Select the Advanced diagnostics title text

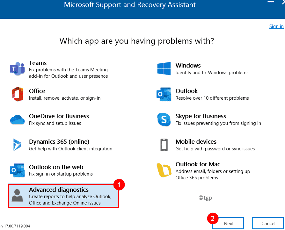point(59,190)
